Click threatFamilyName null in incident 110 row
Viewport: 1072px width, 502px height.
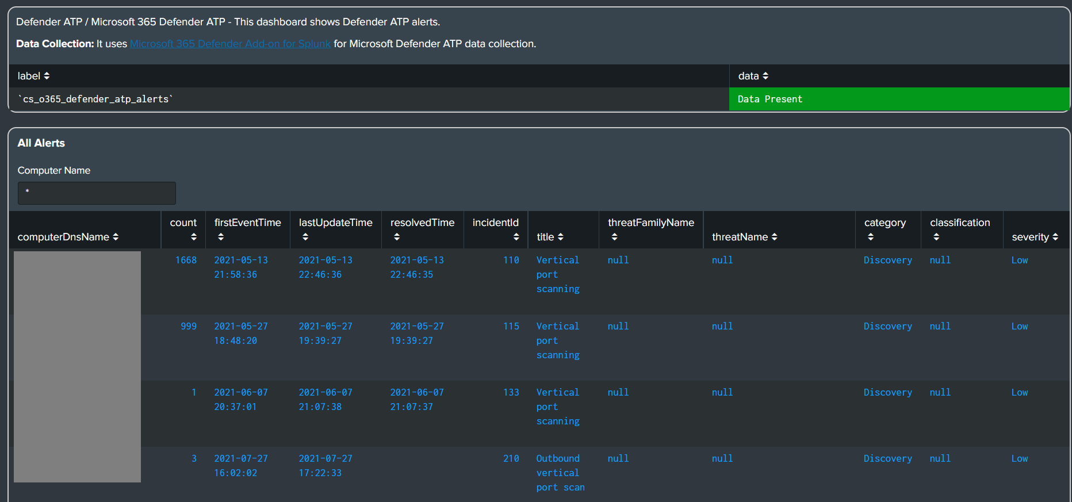(x=618, y=260)
